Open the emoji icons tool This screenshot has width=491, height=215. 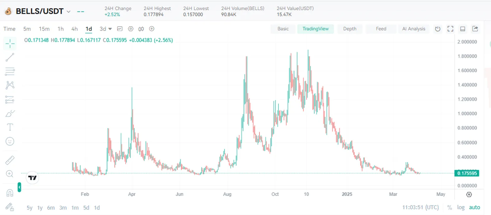point(10,141)
